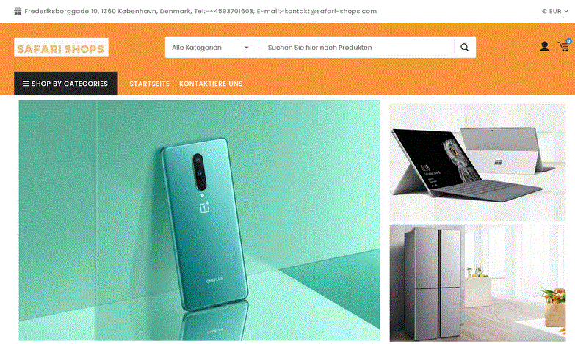The width and height of the screenshot is (575, 344).
Task: Expand the Shop By Categories menu
Action: pyautogui.click(x=66, y=84)
